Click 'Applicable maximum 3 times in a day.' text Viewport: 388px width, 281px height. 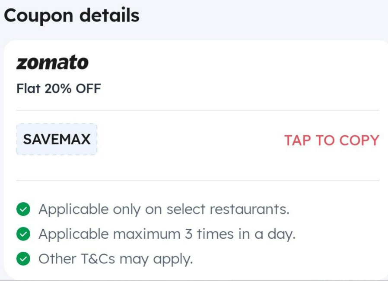point(167,234)
